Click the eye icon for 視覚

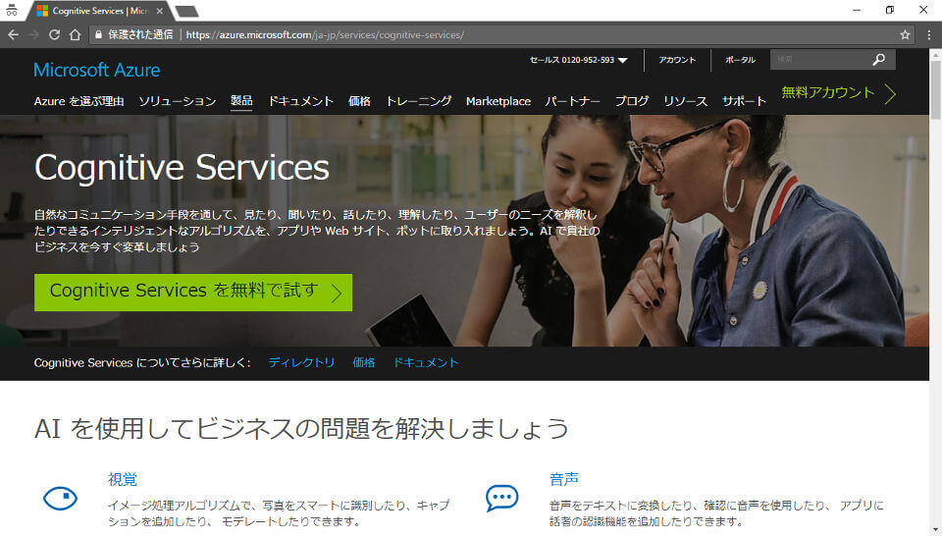60,498
